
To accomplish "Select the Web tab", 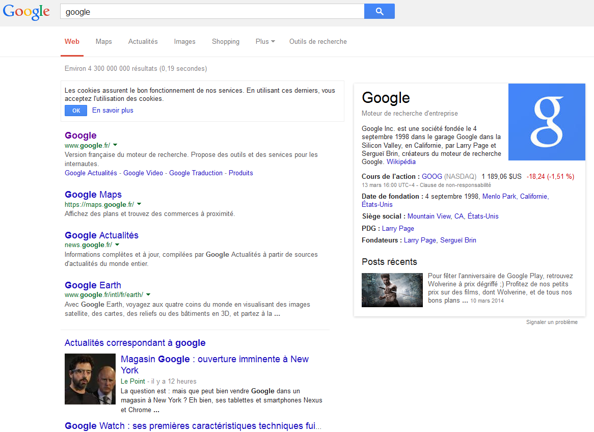I will pyautogui.click(x=72, y=41).
